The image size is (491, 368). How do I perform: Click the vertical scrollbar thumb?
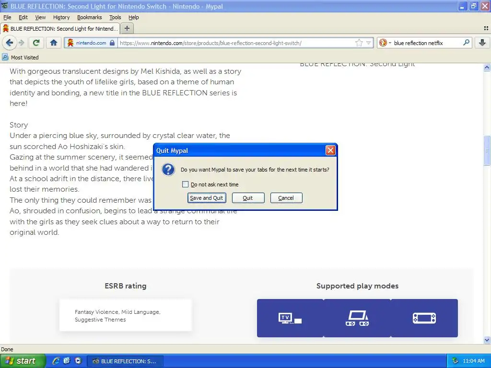coord(487,150)
